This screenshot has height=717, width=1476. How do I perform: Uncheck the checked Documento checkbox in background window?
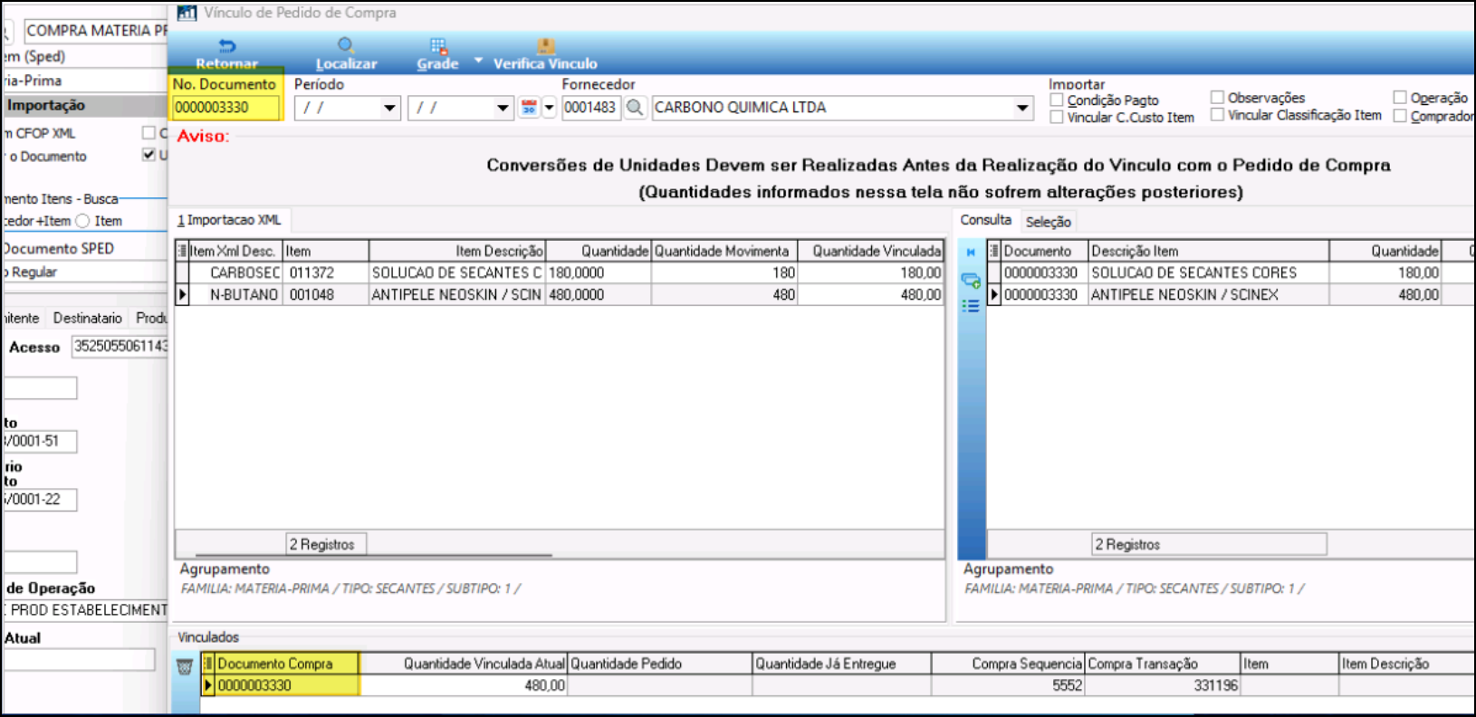pos(149,155)
